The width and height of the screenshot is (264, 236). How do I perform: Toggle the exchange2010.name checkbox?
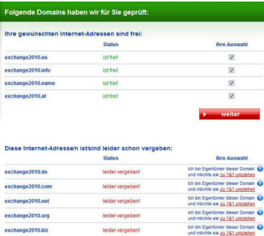coord(231,83)
